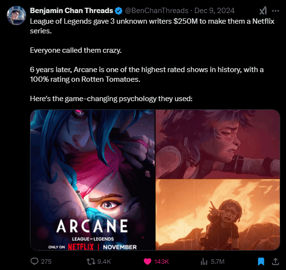The width and height of the screenshot is (286, 270).
Task: Open the Benjamin Chan Threads display name
Action: pos(71,11)
